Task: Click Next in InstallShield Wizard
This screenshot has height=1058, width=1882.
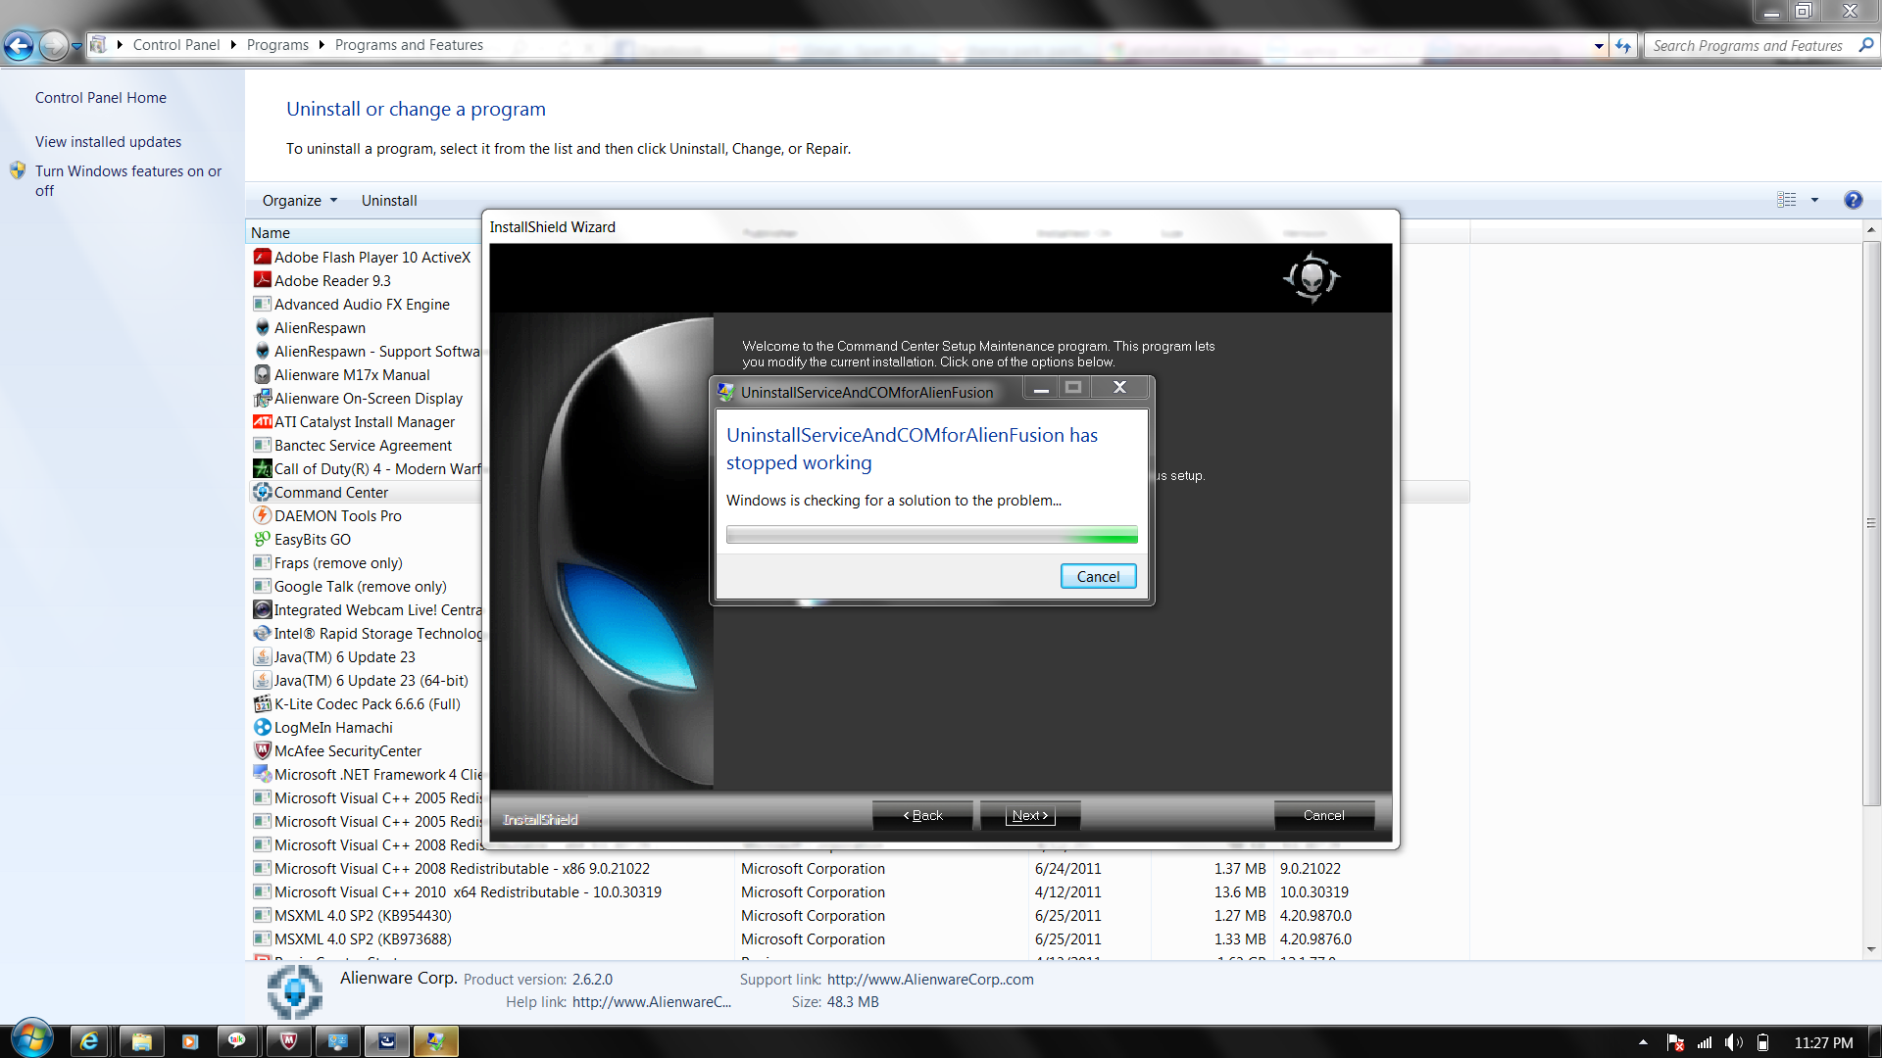Action: coord(1029,815)
